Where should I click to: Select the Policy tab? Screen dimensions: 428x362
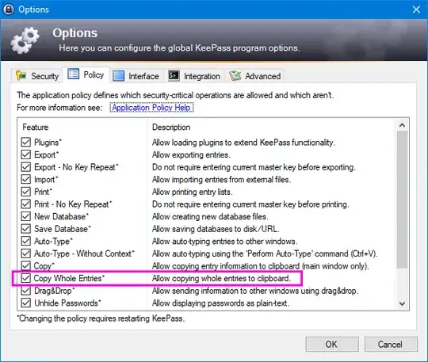coord(86,74)
